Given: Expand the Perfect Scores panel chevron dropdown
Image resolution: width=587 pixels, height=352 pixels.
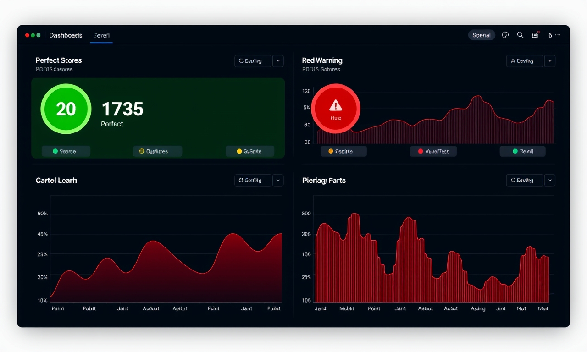Looking at the screenshot, I should click(x=278, y=61).
